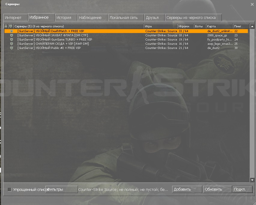Close the Серверы window with X
Screen dimensions: 256x205
coord(252,4)
